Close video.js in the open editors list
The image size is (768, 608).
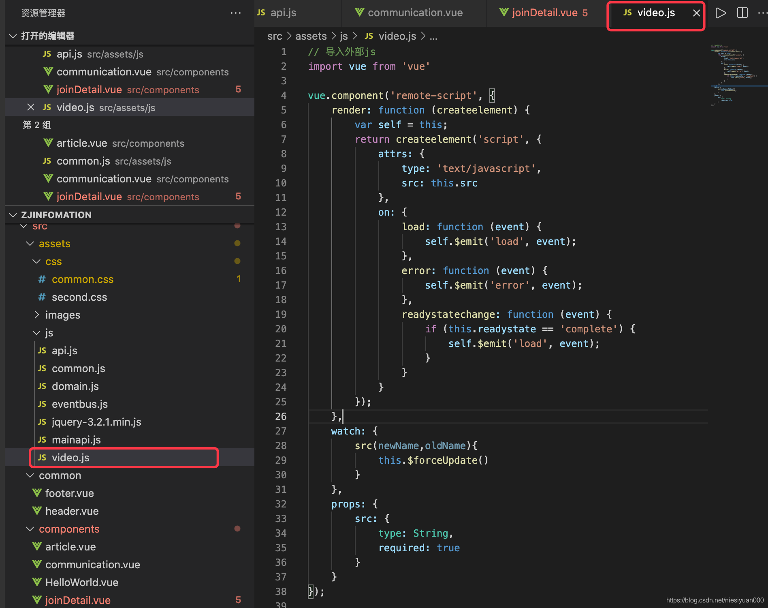tap(30, 107)
